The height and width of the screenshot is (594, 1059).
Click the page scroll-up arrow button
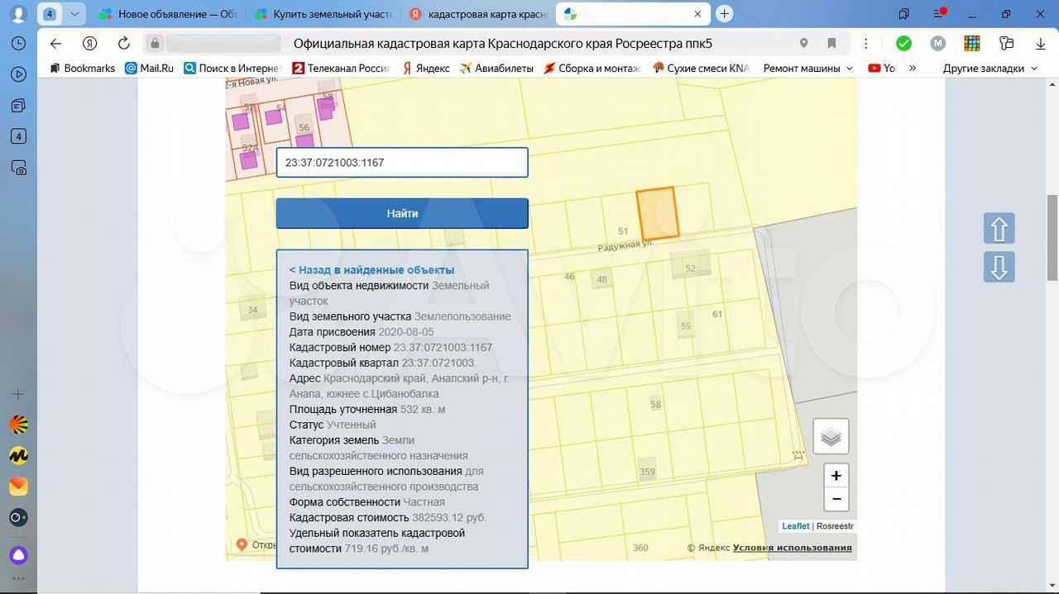pyautogui.click(x=999, y=229)
